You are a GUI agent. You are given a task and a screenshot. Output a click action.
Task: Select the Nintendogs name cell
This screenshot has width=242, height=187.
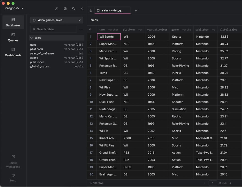(x=109, y=109)
